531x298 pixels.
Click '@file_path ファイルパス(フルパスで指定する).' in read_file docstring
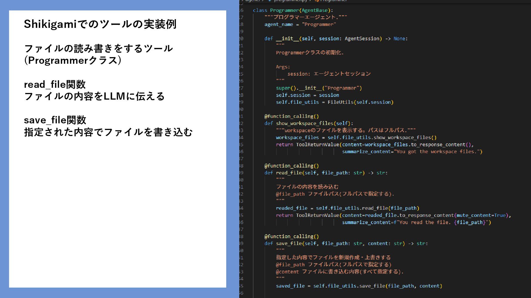click(335, 194)
